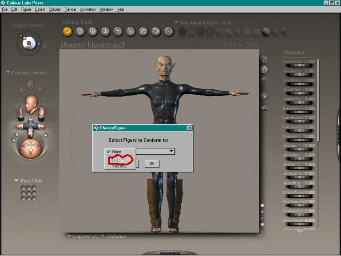Enable fast tracking mode cube
The image size is (341, 256).
click(264, 69)
